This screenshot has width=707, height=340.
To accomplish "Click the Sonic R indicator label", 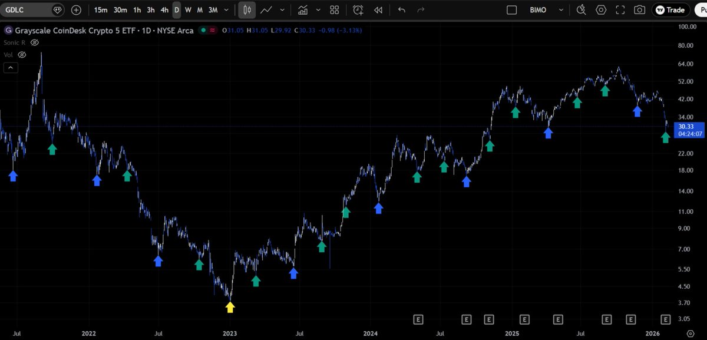I will click(15, 42).
